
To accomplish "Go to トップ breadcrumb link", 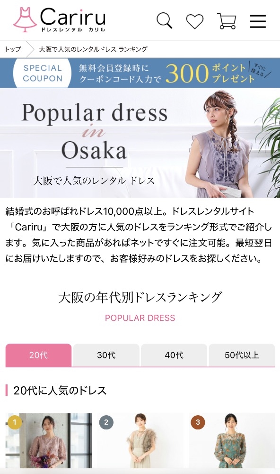I will tap(13, 49).
